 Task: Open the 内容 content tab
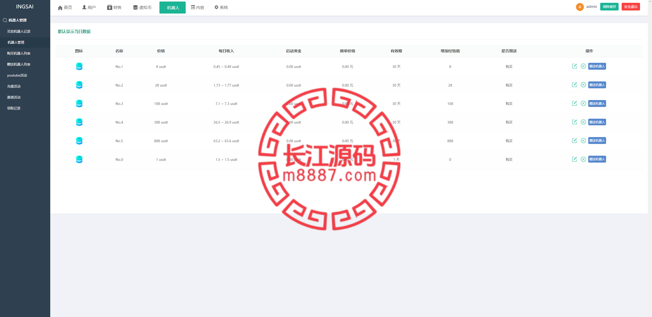tap(198, 7)
